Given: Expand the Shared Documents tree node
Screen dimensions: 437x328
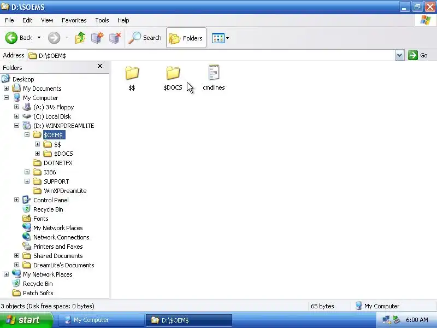Looking at the screenshot, I should [17, 256].
